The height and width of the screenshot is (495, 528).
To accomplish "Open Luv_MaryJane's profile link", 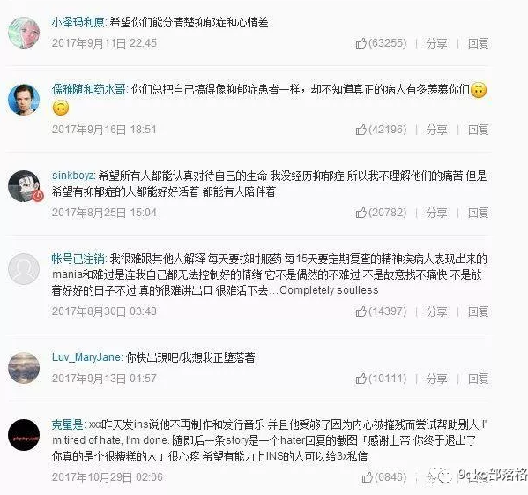I will coord(86,356).
